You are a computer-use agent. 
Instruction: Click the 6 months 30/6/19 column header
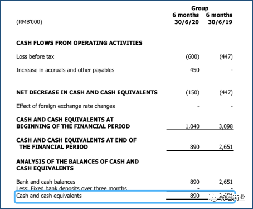tap(219, 18)
